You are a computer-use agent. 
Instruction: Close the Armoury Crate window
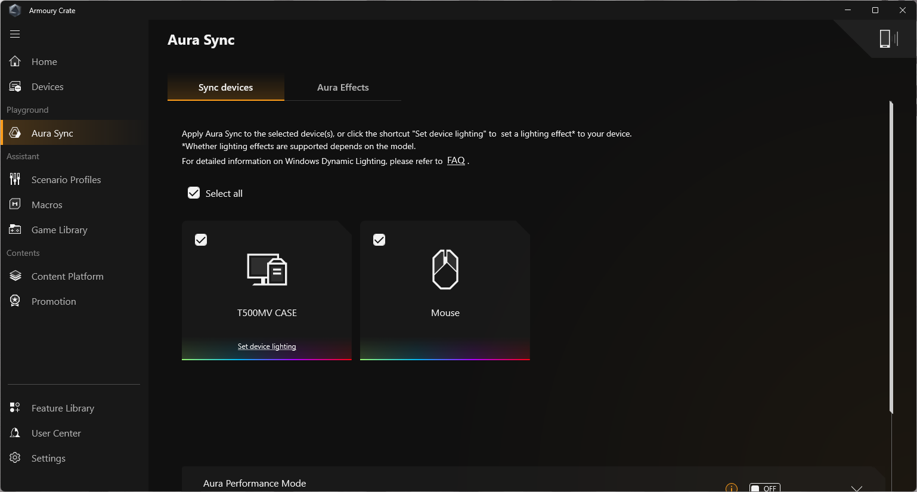(903, 10)
